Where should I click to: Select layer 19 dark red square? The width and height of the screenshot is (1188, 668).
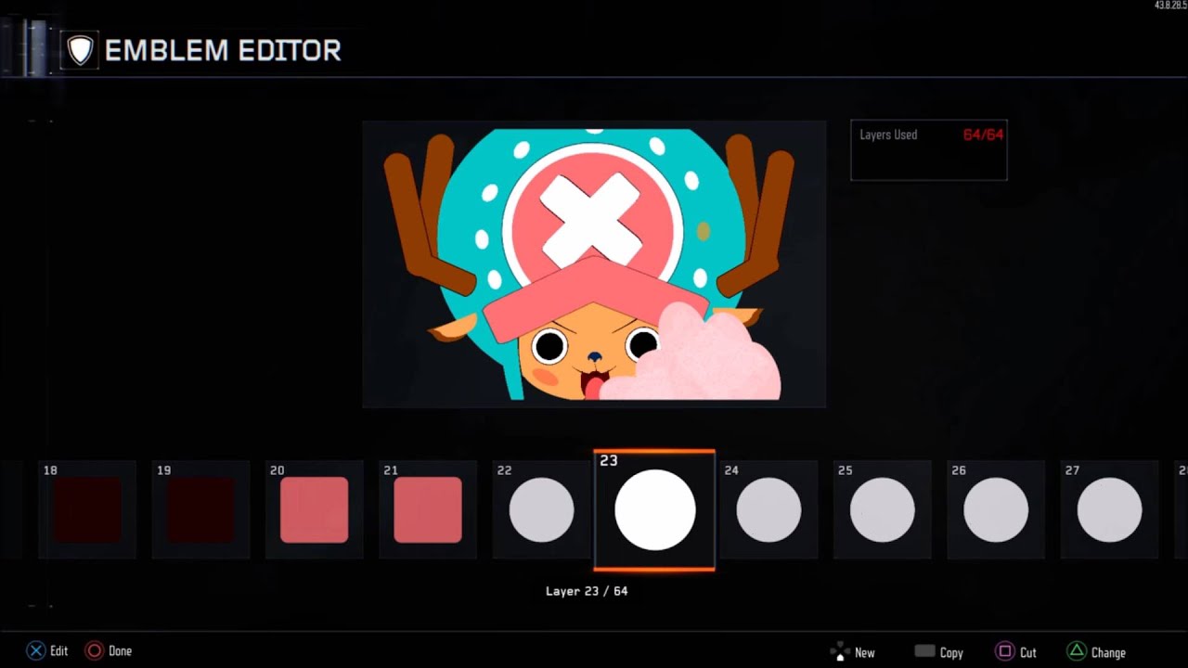point(200,509)
